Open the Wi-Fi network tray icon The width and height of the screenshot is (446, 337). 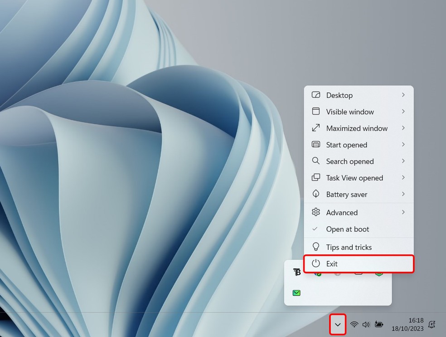pos(354,324)
